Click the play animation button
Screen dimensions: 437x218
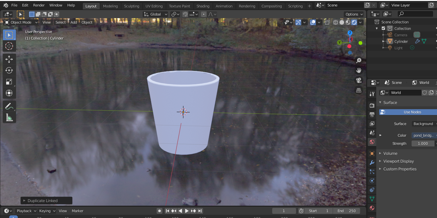(x=187, y=211)
